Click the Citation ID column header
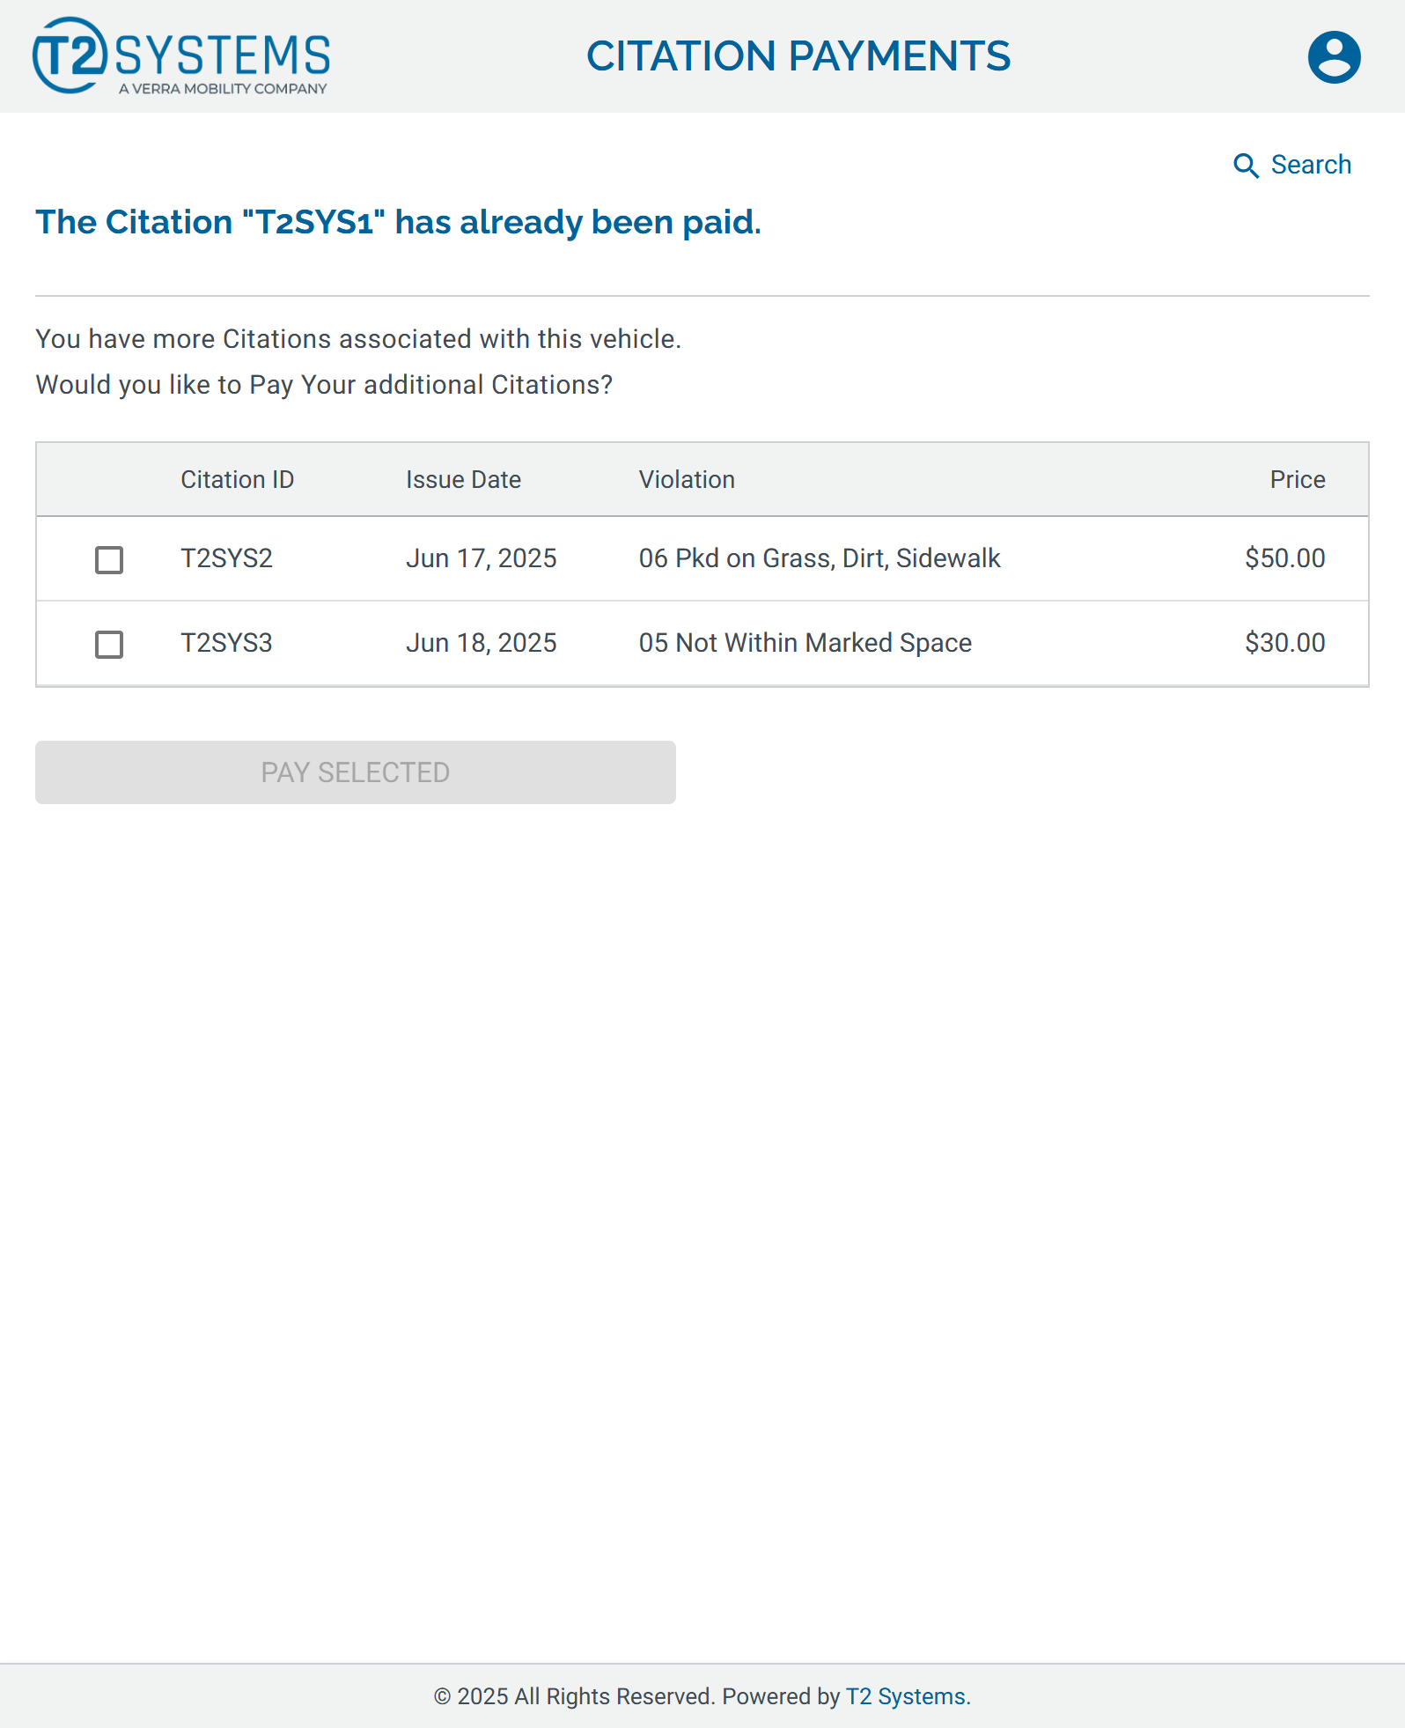1405x1728 pixels. click(x=237, y=480)
